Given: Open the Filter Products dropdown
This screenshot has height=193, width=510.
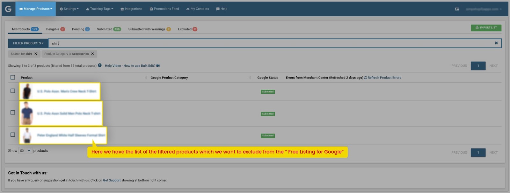Looking at the screenshot, I should 28,43.
